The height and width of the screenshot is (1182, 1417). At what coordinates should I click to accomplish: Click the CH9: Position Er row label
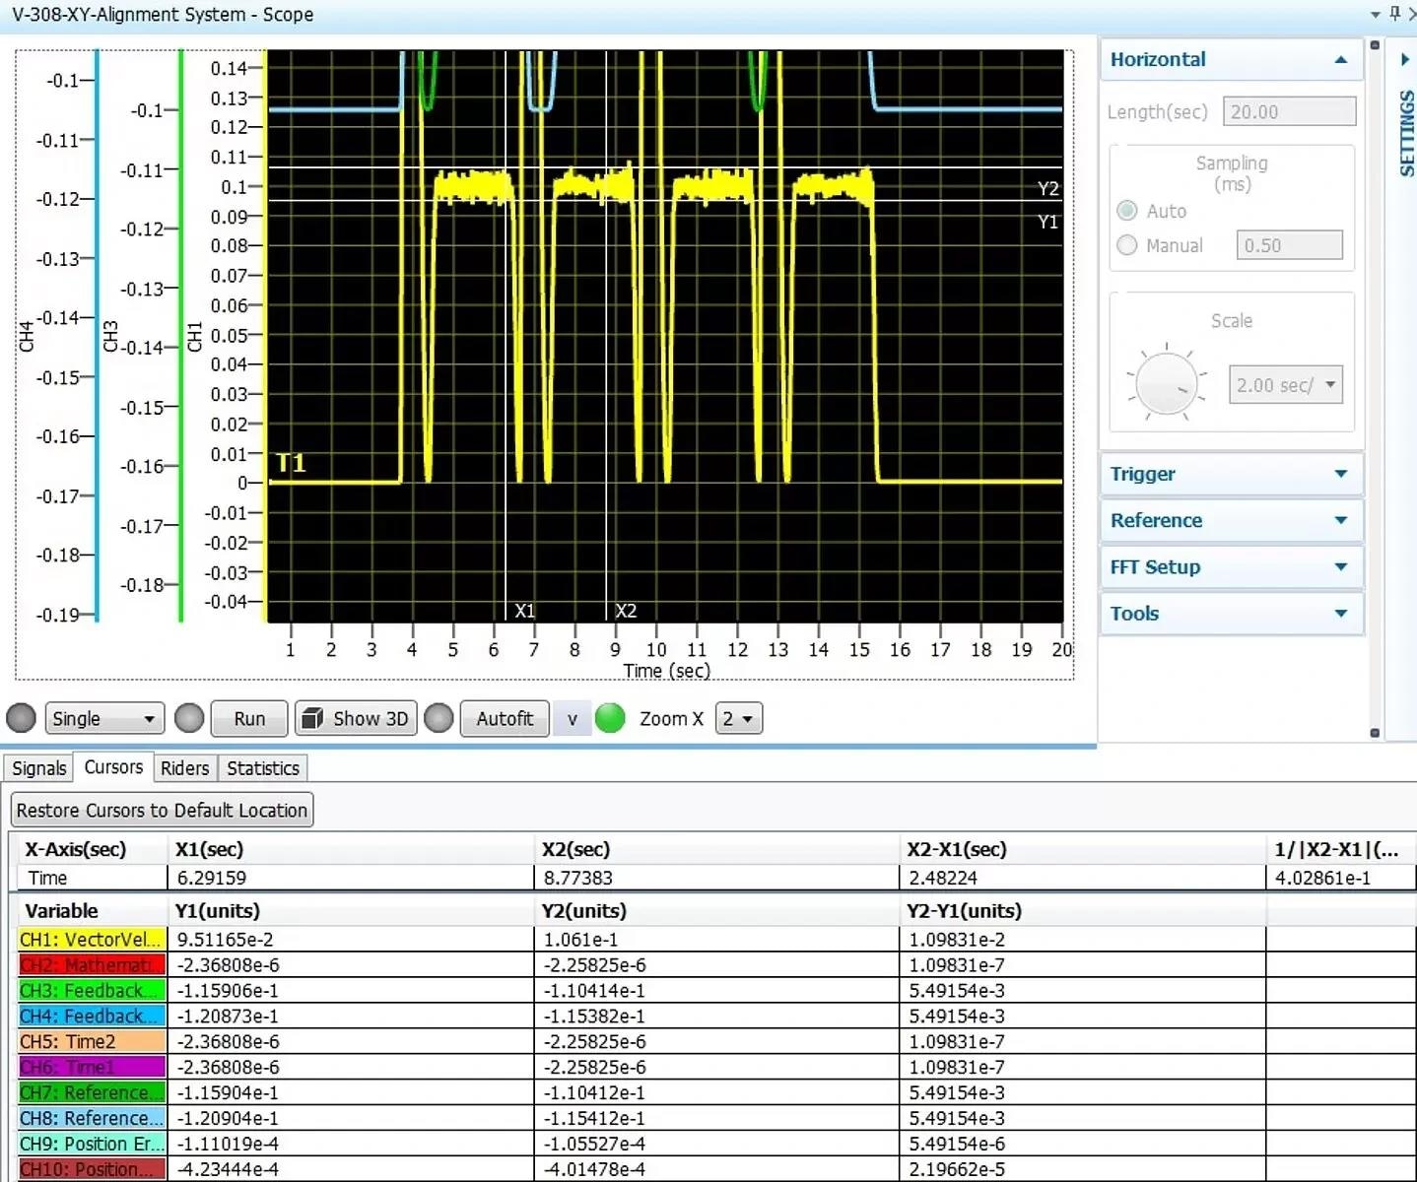click(92, 1145)
